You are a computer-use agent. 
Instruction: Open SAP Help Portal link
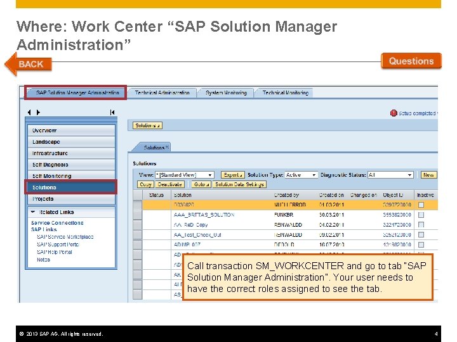(54, 252)
